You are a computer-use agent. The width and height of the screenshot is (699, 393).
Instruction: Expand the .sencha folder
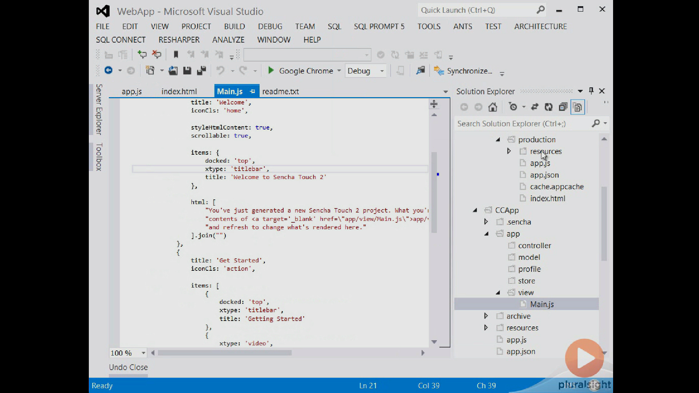click(486, 222)
